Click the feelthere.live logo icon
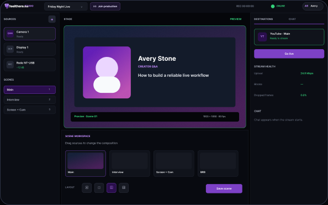The height and width of the screenshot is (205, 328). [x=7, y=6]
